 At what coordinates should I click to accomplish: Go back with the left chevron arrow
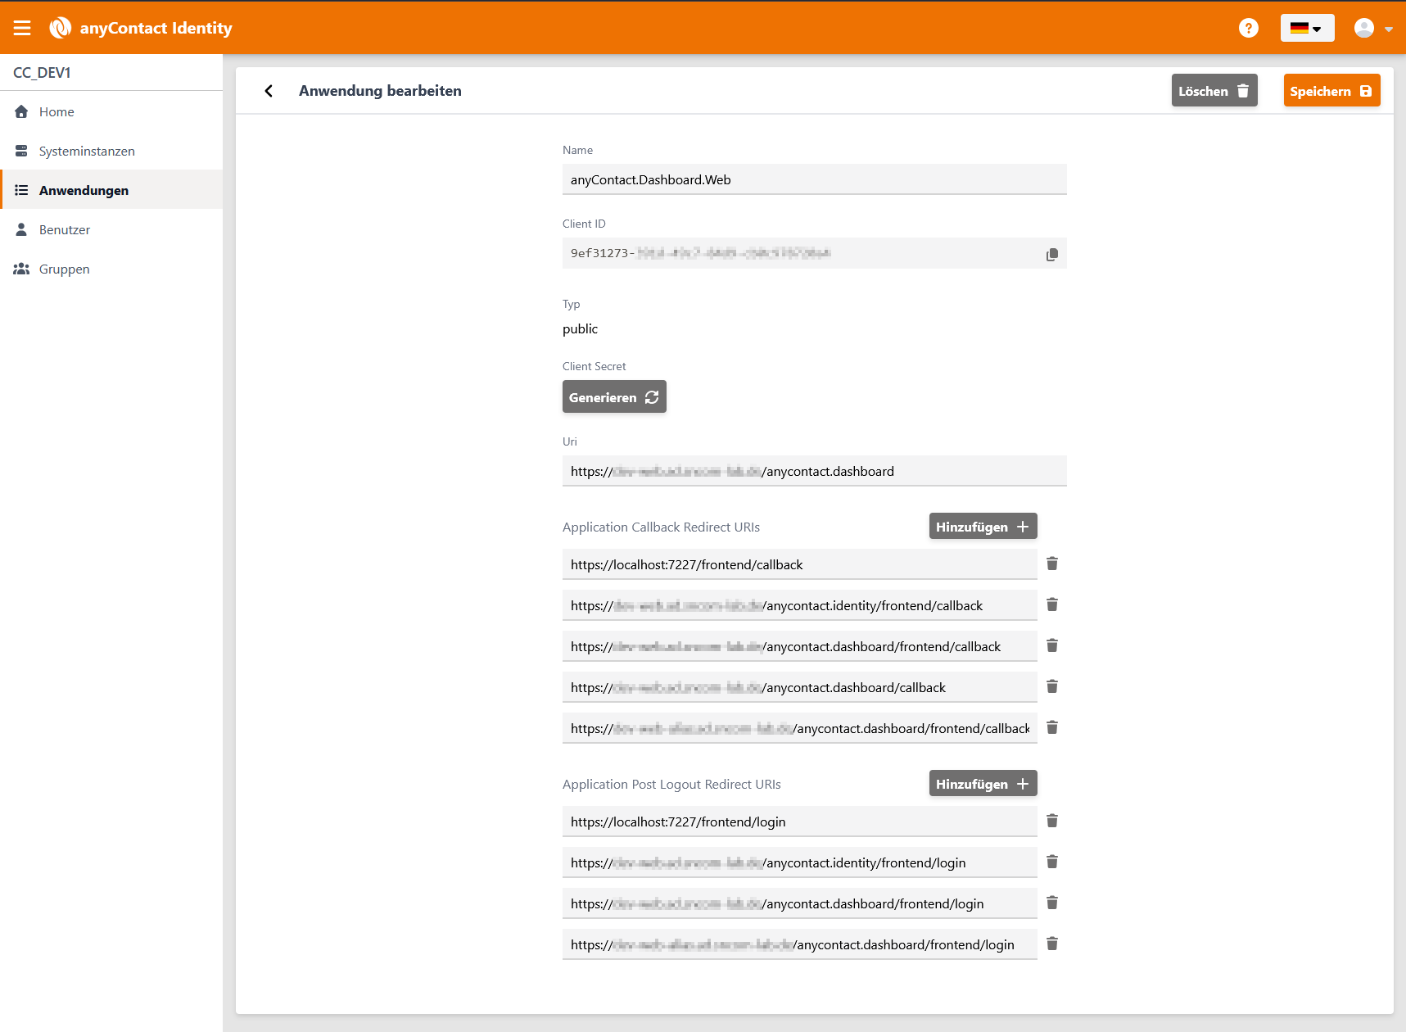[269, 91]
